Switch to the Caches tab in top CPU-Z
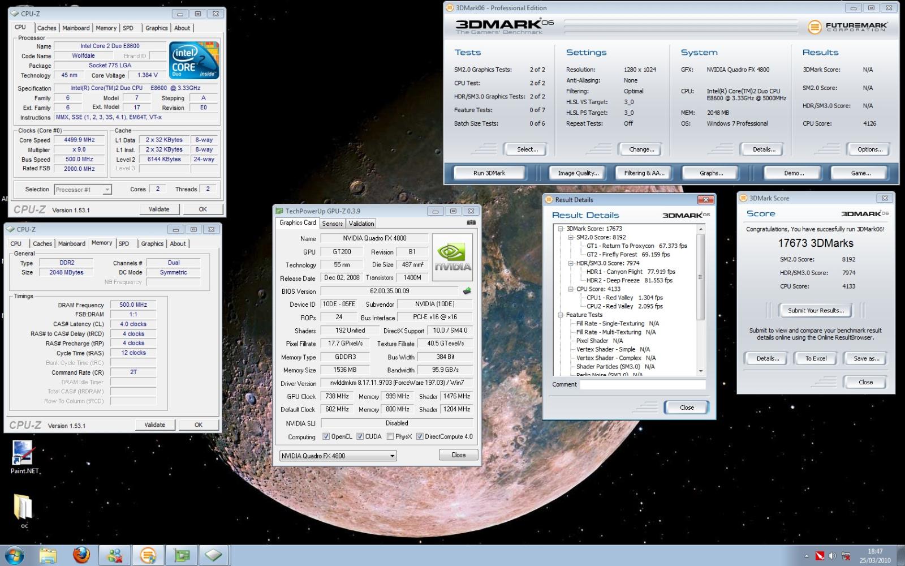This screenshot has width=905, height=566. tap(46, 28)
